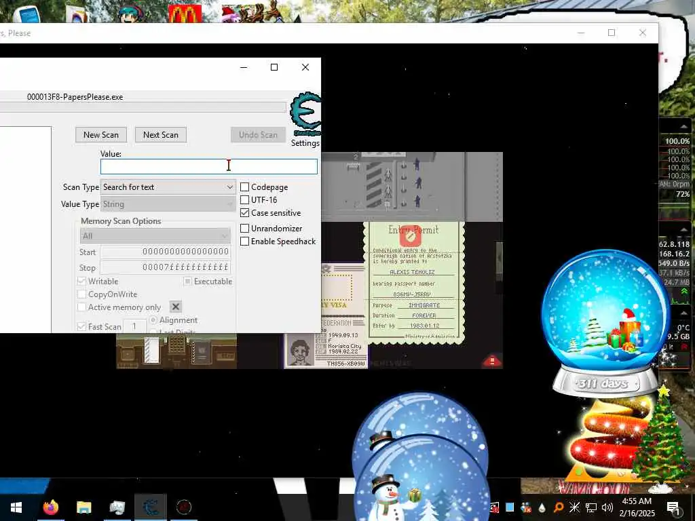Click the New Scan button

101,135
